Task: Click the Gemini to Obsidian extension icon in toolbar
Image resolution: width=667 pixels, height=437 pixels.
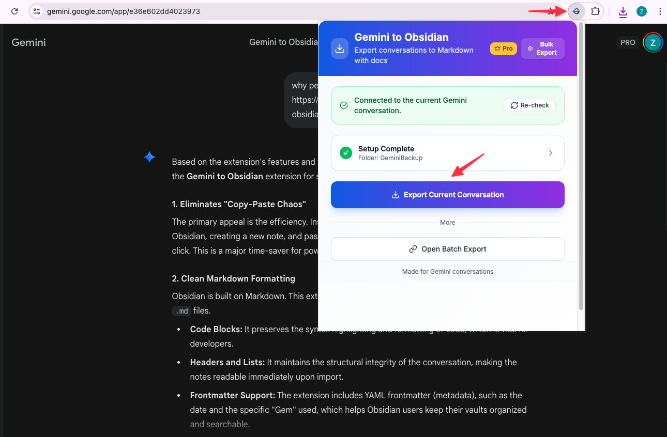Action: coord(576,11)
